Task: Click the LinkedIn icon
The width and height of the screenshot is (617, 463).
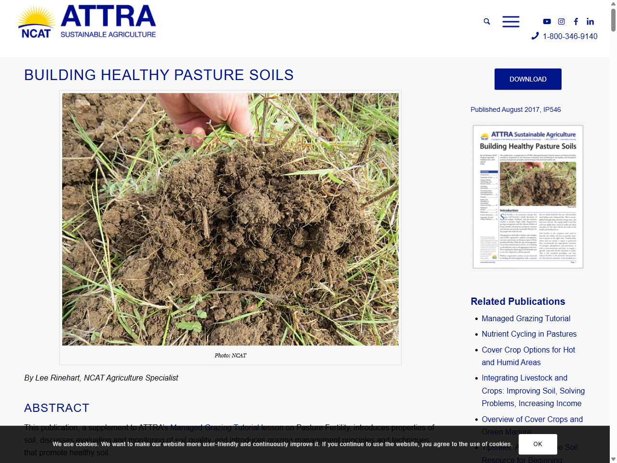Action: (590, 21)
